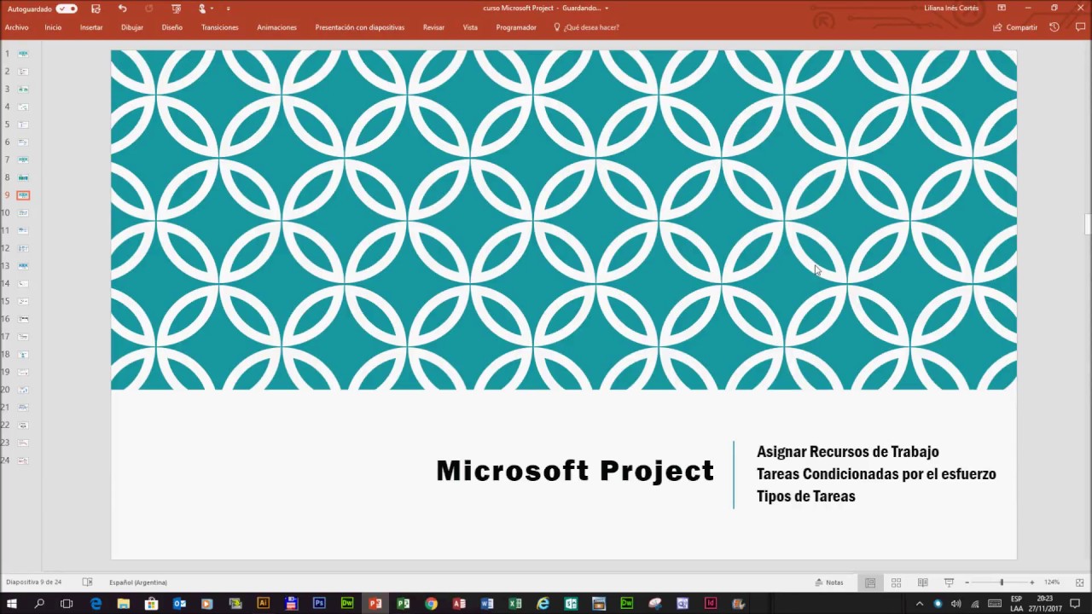
Task: Select slide 5 thumbnail
Action: tap(23, 125)
